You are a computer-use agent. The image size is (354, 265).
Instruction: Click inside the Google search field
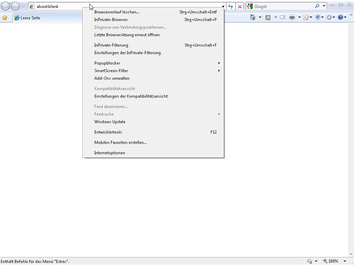(x=283, y=7)
